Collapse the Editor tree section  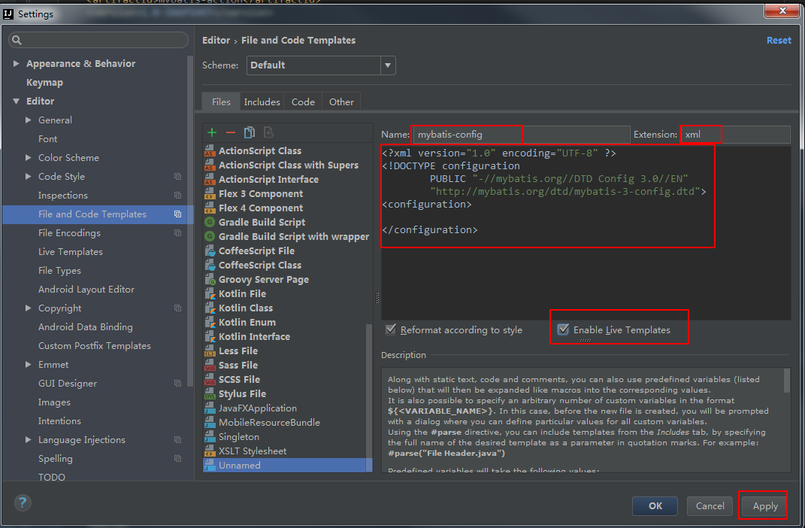pyautogui.click(x=16, y=102)
